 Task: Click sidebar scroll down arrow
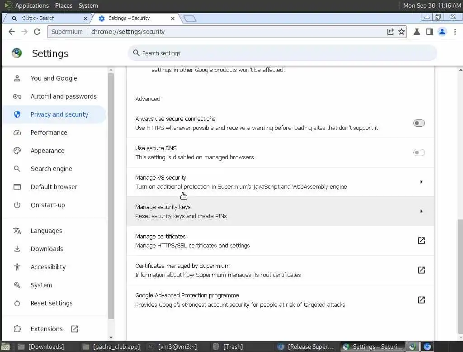111,337
